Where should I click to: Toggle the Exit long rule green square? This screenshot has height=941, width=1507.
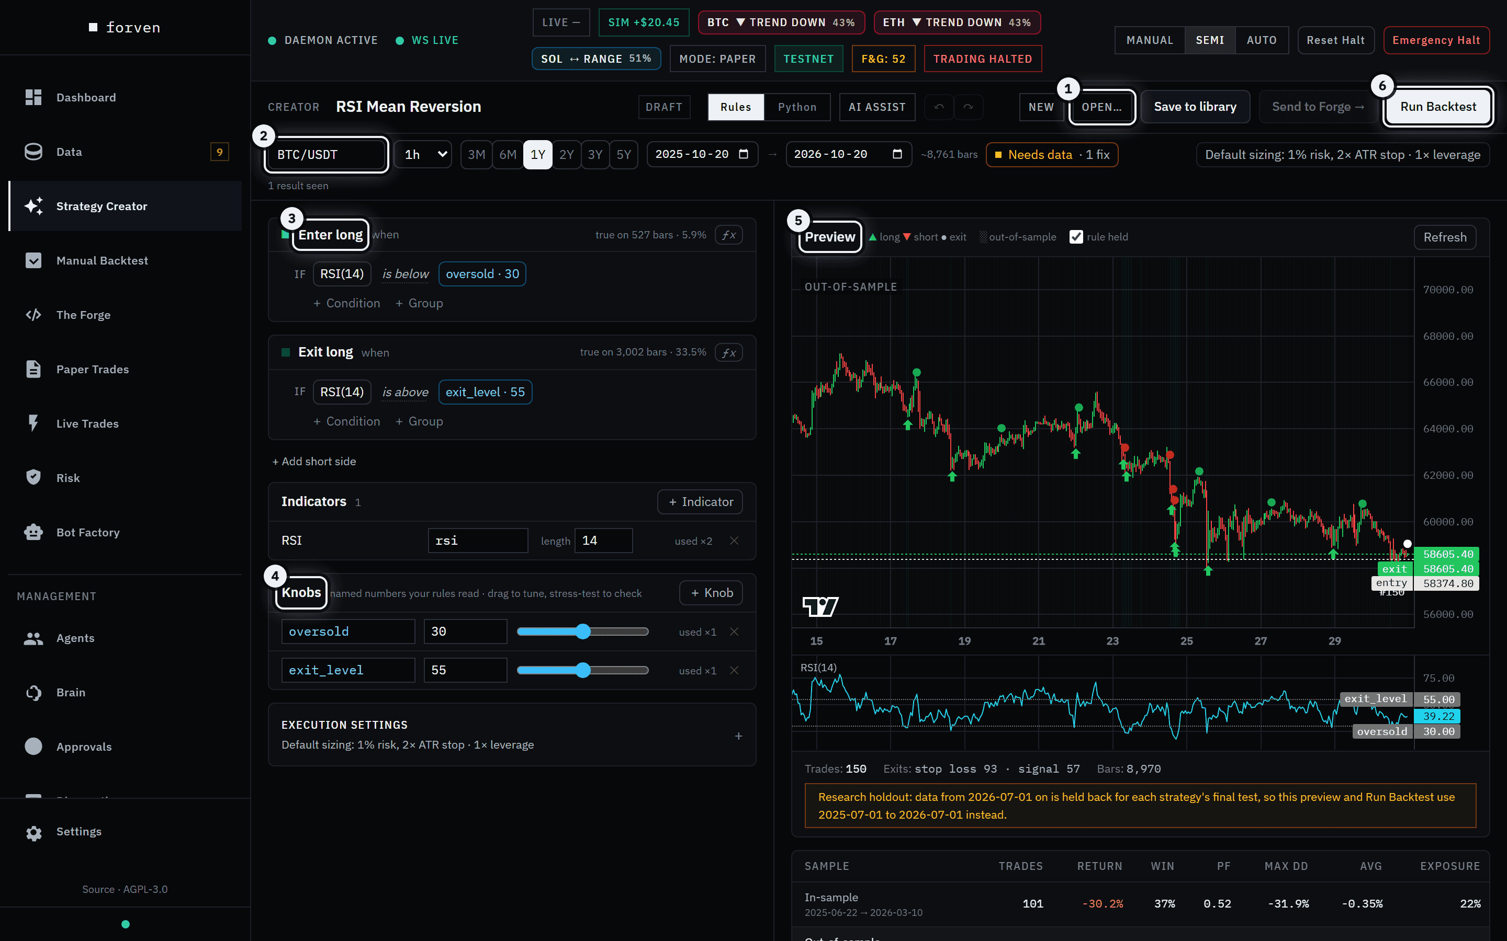coord(285,352)
